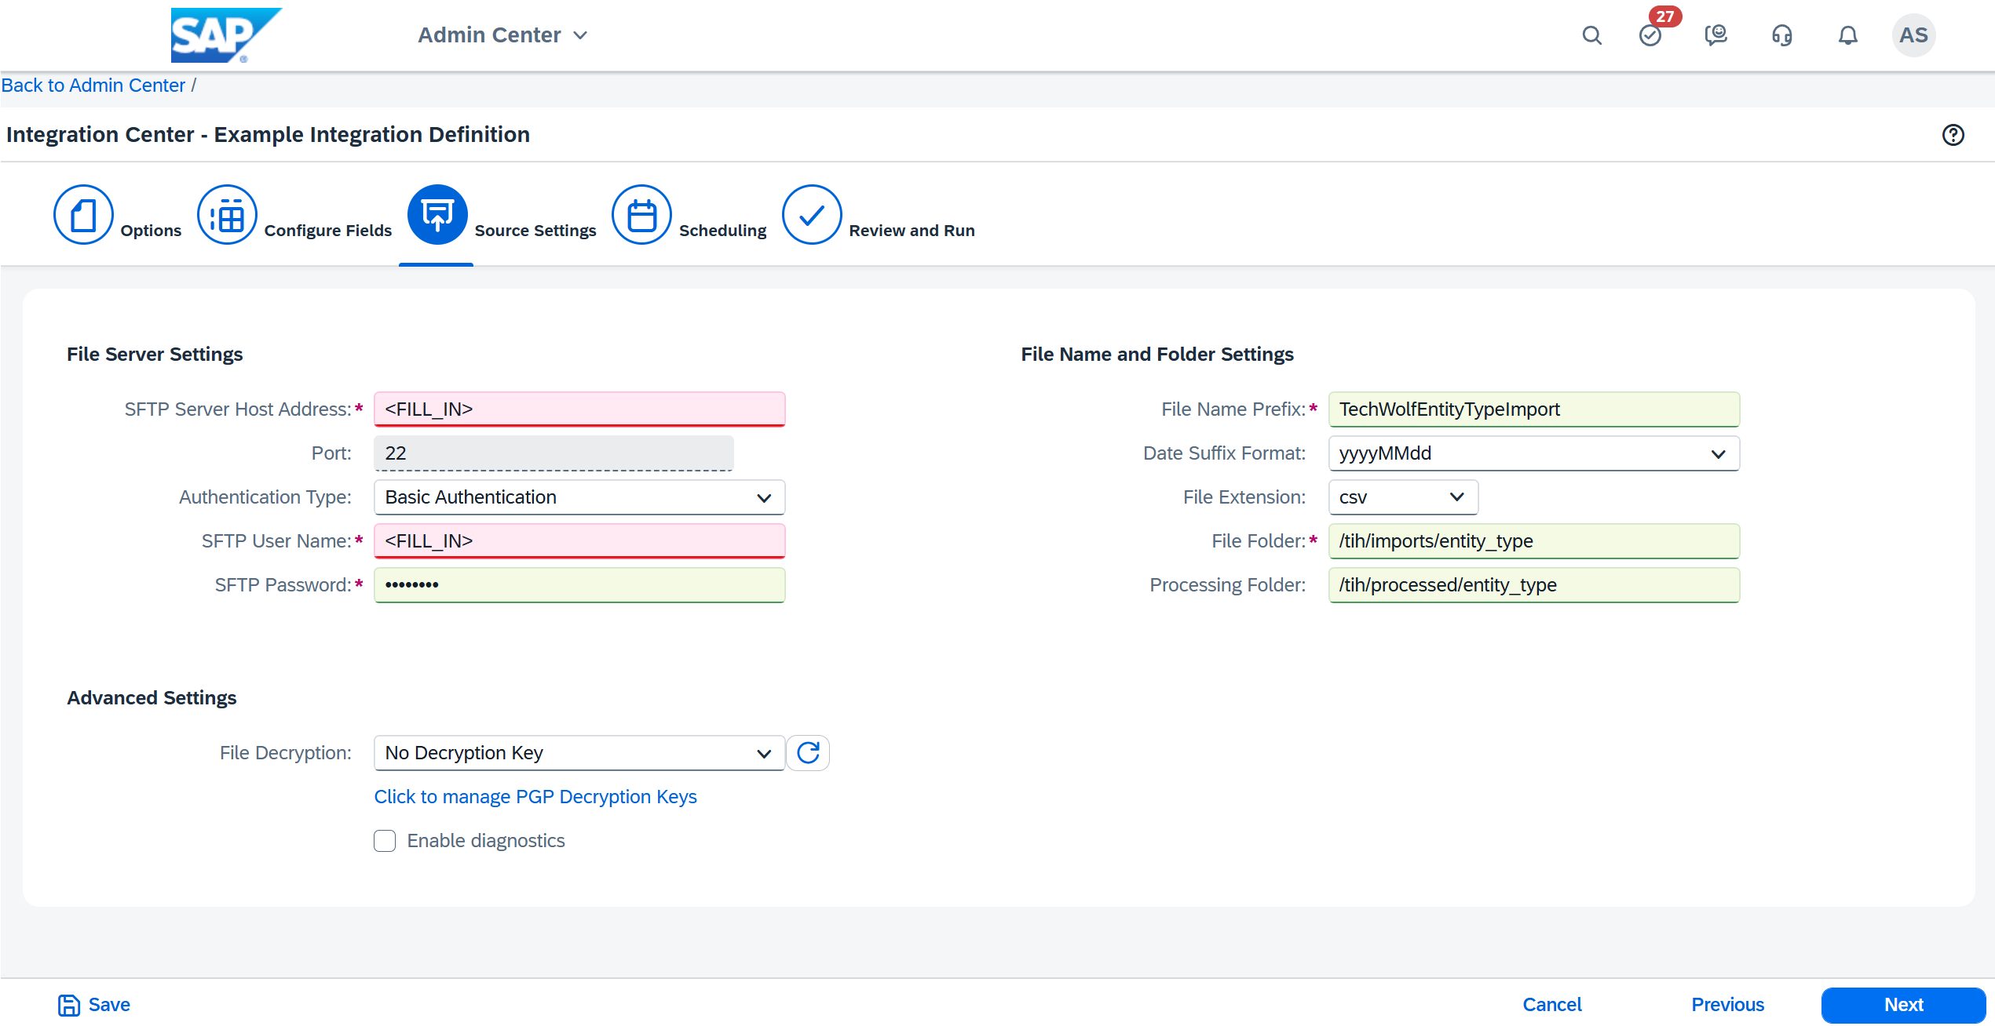
Task: Click the Next button
Action: 1903,1005
